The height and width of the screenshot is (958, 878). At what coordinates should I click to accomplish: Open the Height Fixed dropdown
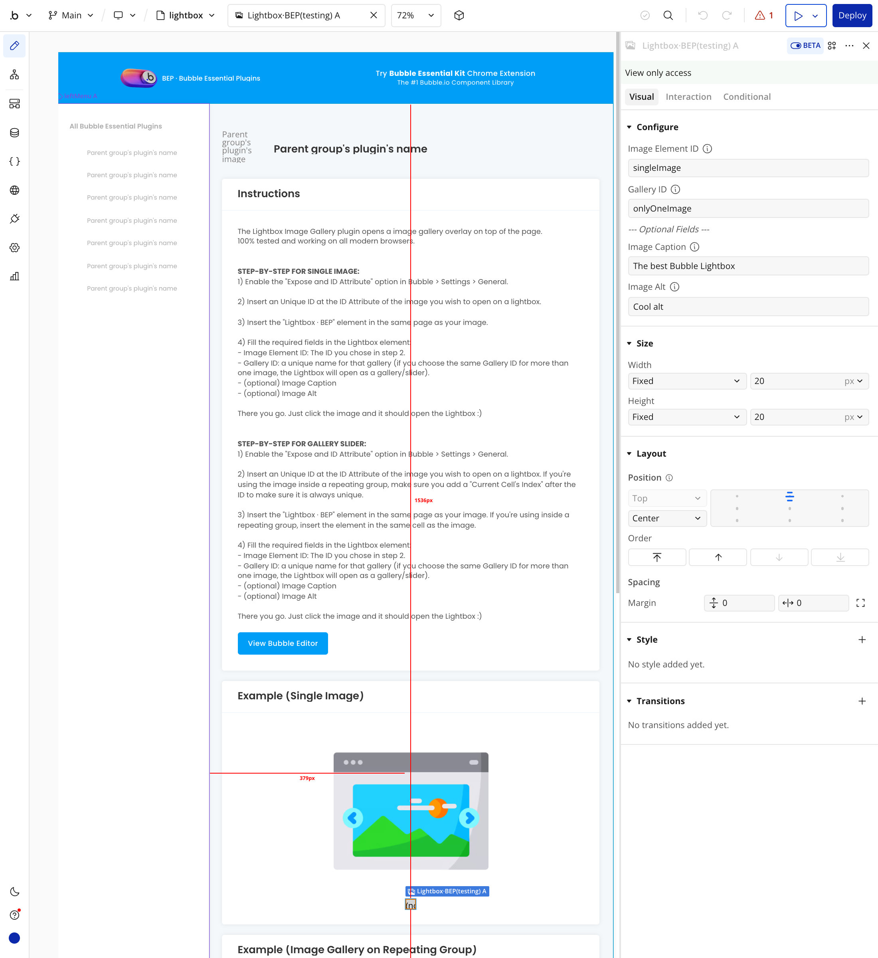(687, 417)
